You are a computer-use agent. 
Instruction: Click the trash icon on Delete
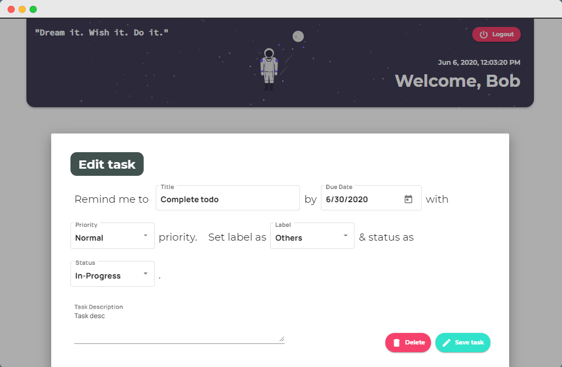(x=396, y=343)
